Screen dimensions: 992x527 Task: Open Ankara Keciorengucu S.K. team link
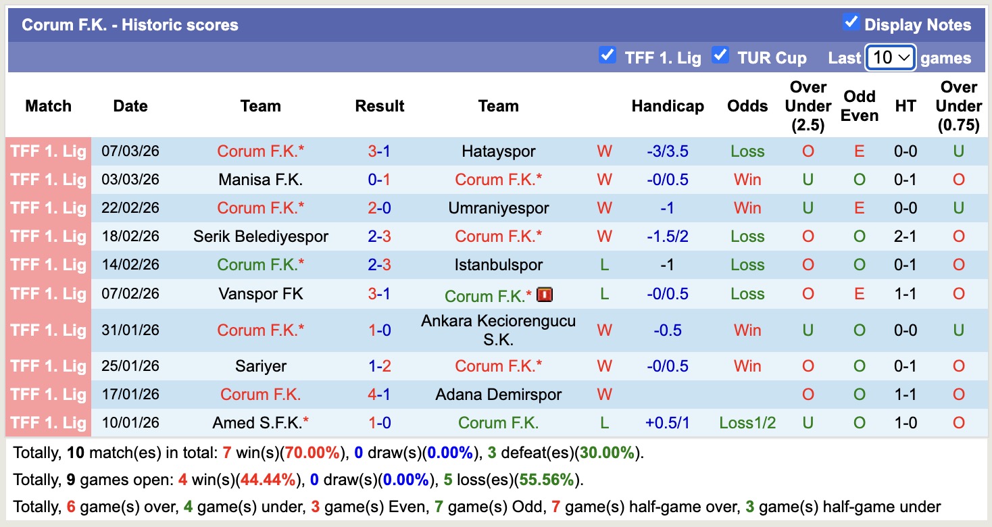(x=498, y=330)
